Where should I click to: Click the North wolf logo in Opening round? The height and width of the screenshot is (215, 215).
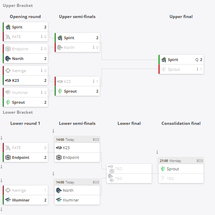[8, 59]
